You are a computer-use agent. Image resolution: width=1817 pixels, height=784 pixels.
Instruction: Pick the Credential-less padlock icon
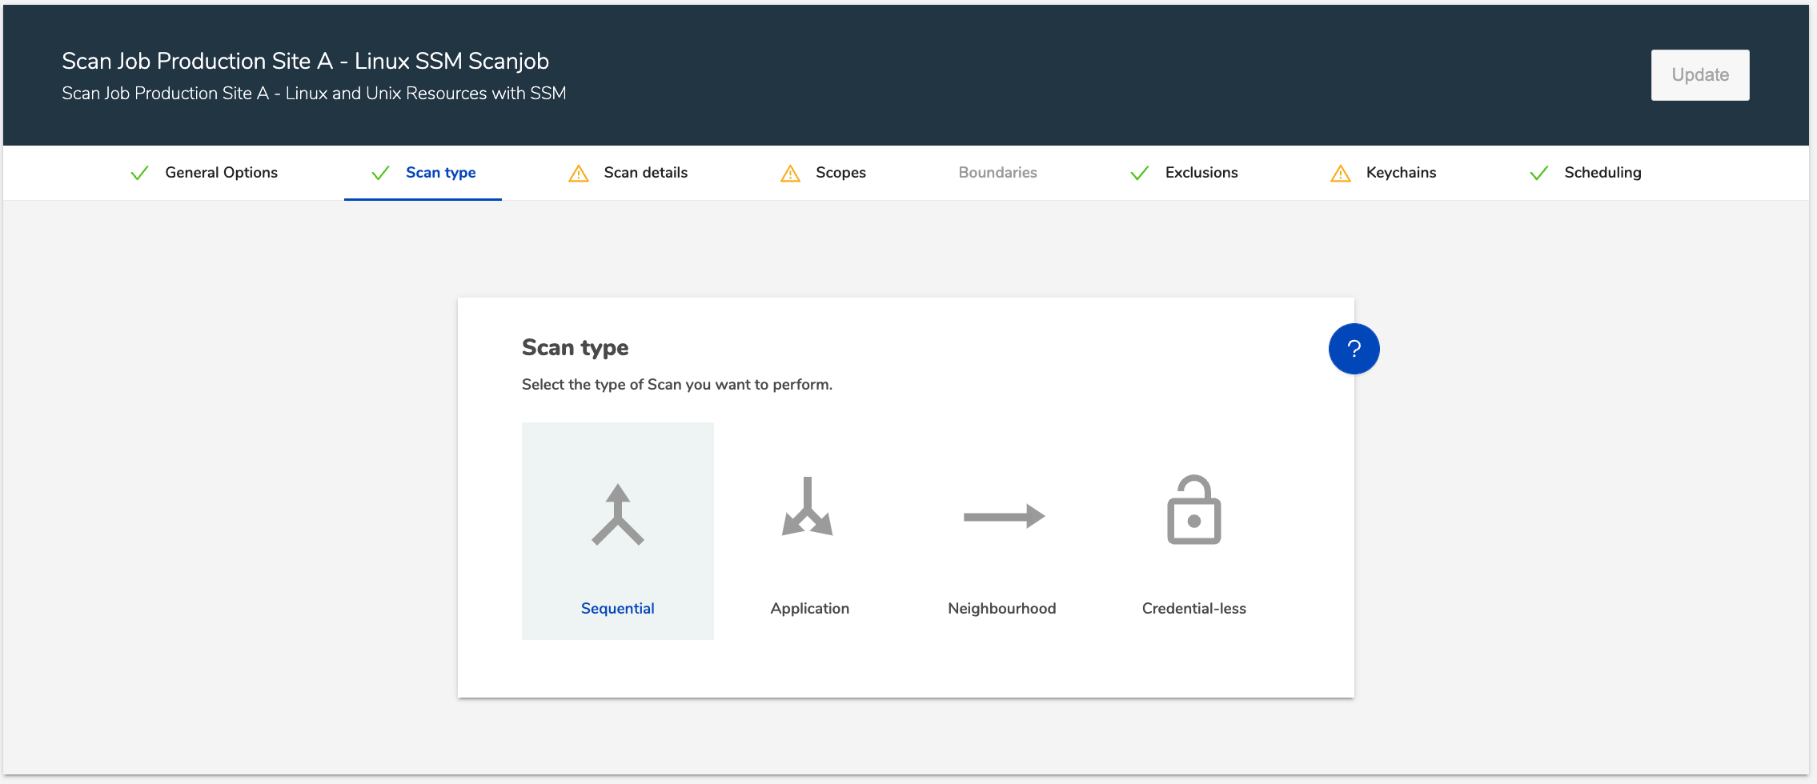pyautogui.click(x=1193, y=510)
